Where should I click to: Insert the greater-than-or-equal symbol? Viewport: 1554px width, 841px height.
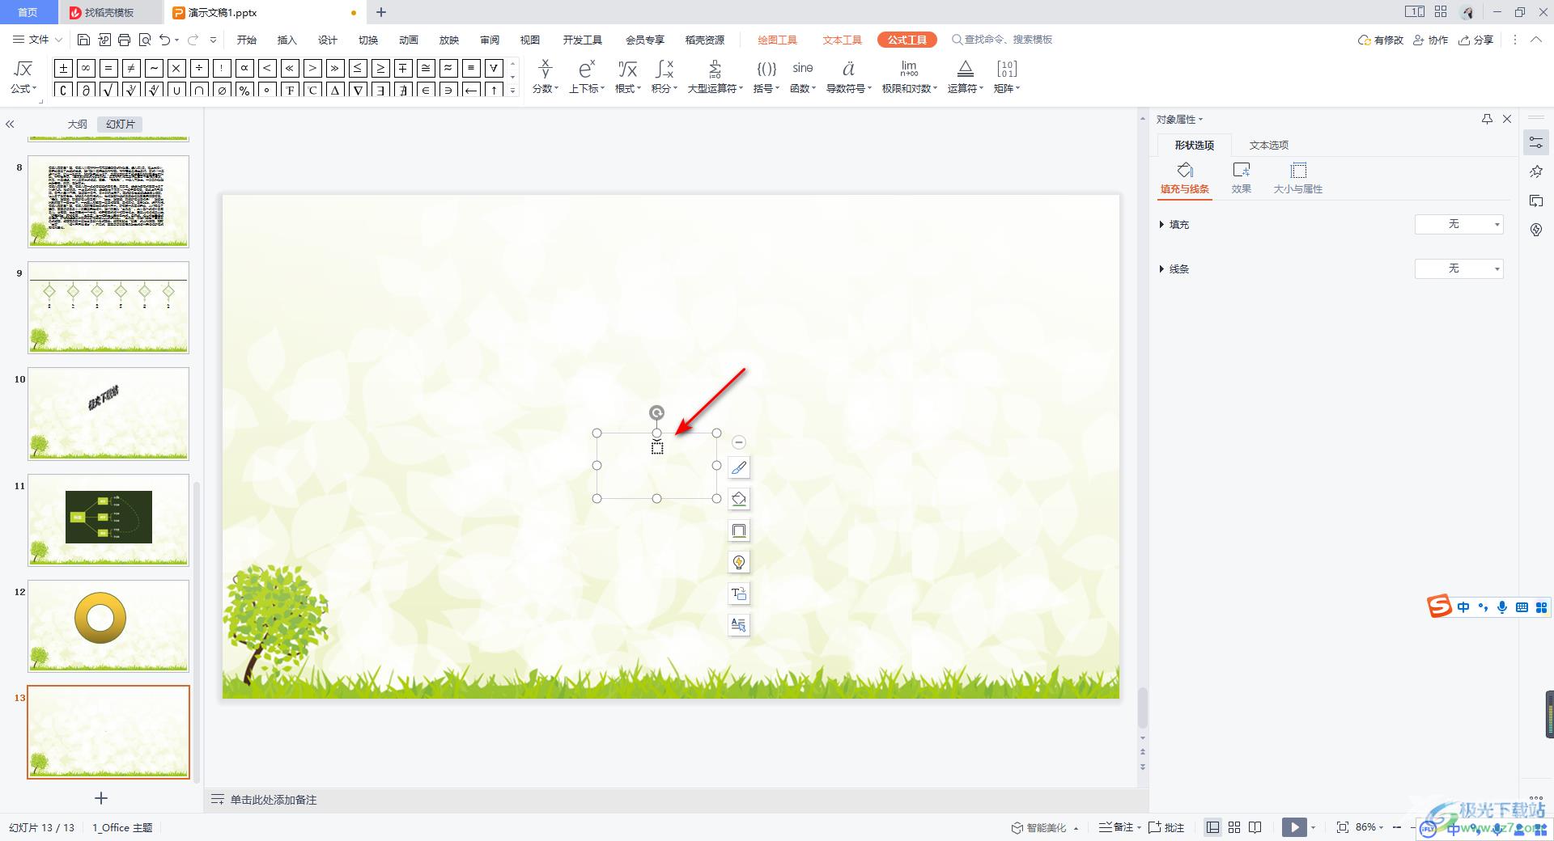point(380,68)
